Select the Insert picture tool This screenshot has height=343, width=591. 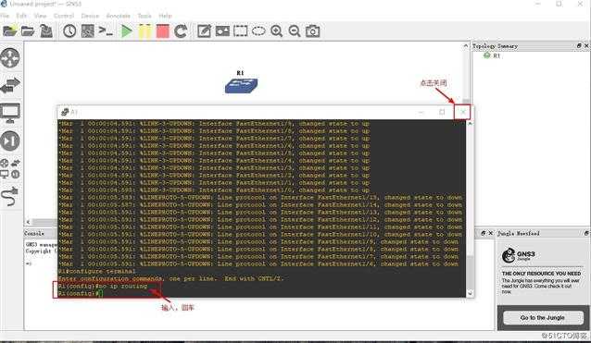coord(222,31)
